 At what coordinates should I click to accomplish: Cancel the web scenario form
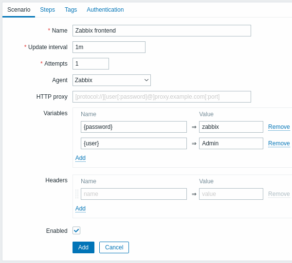(x=114, y=247)
